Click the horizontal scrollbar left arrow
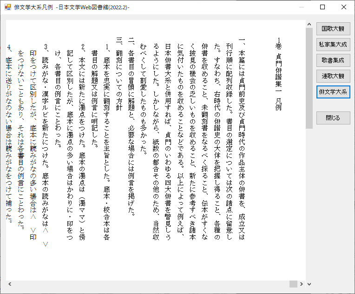Image resolution: width=355 pixels, height=294 pixels. (x=10, y=284)
